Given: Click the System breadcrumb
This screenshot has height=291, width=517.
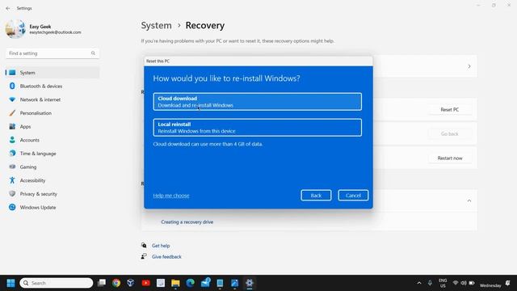Looking at the screenshot, I should click(156, 25).
